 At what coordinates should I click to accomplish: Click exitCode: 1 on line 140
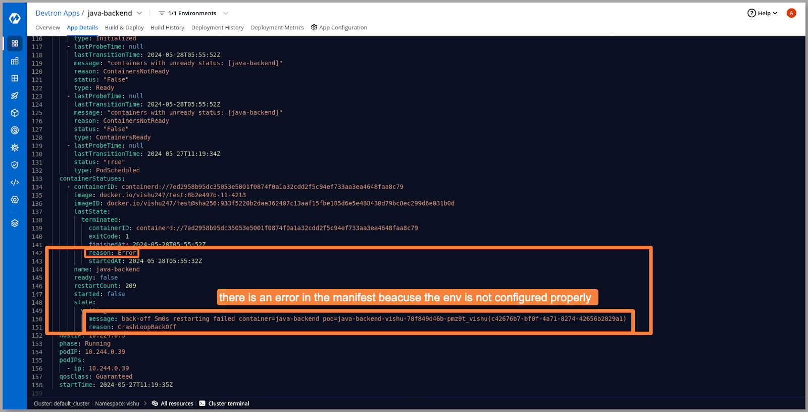coord(109,237)
